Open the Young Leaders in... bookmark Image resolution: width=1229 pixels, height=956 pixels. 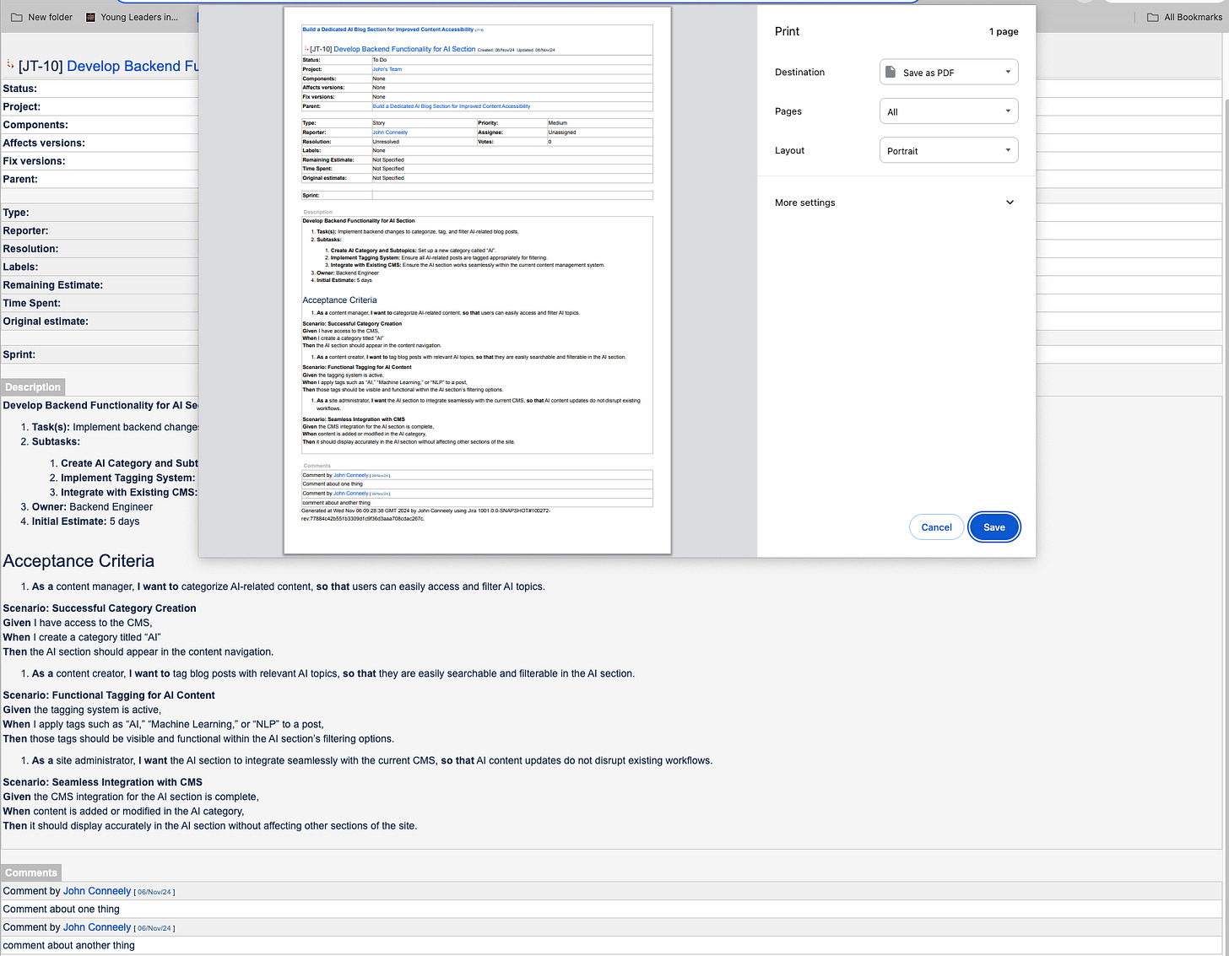coord(132,17)
